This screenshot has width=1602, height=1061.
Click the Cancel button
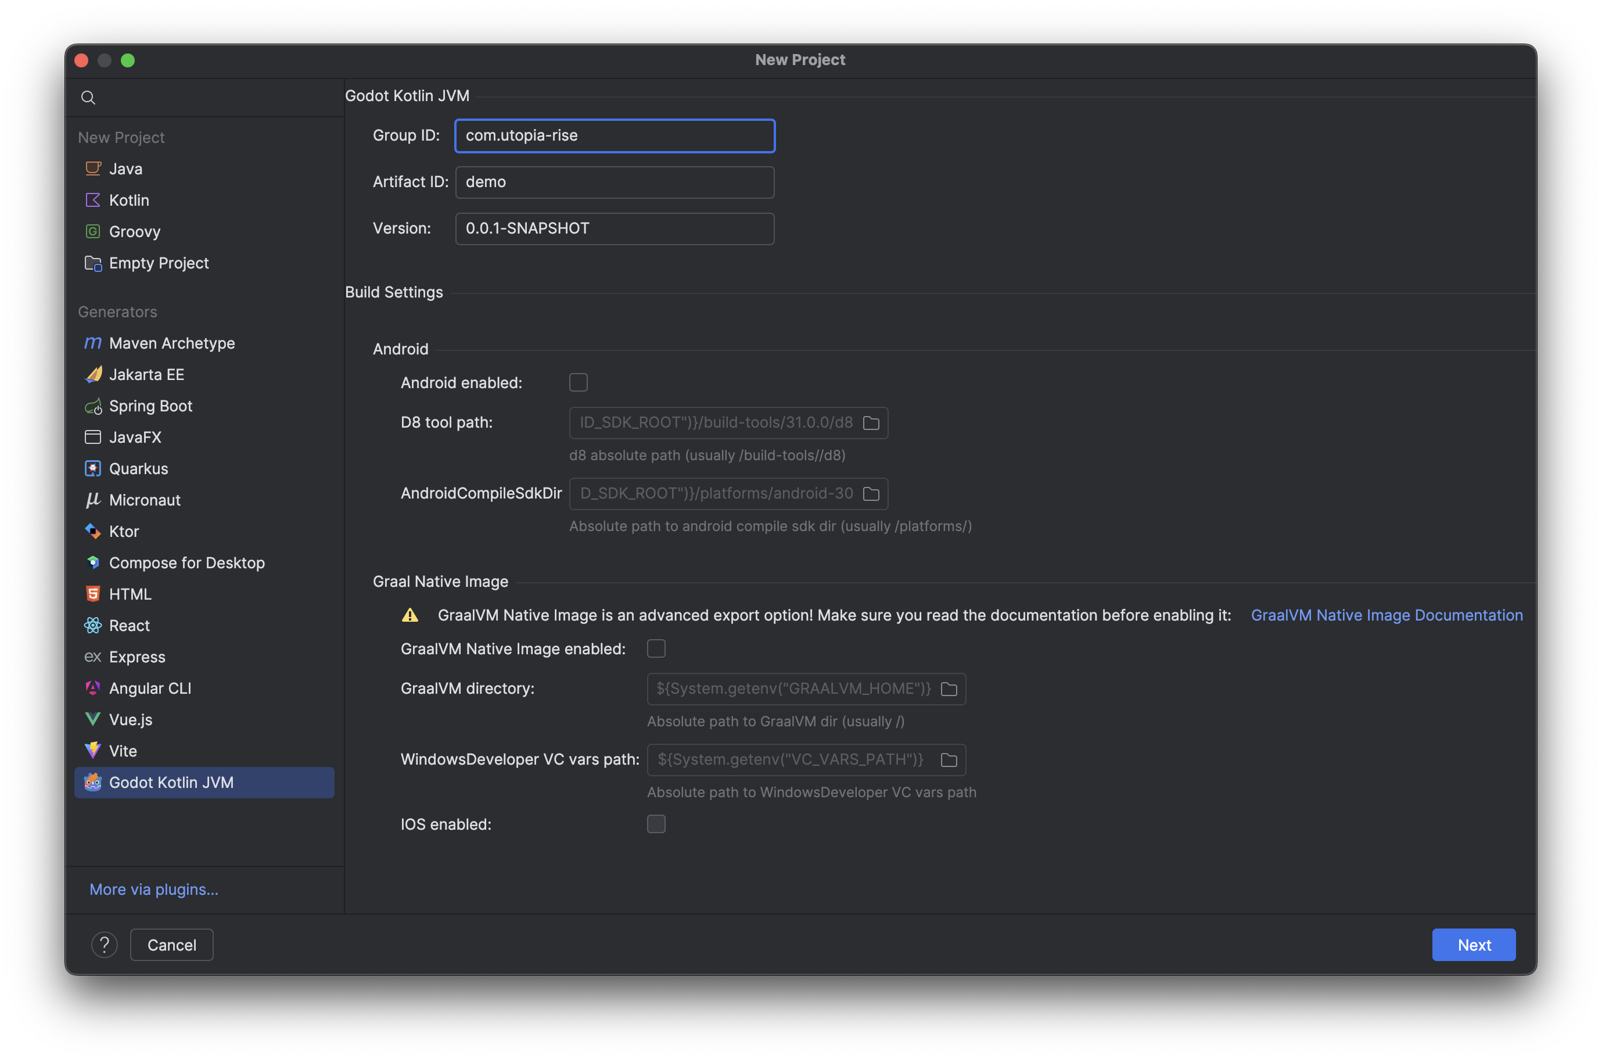pos(172,945)
